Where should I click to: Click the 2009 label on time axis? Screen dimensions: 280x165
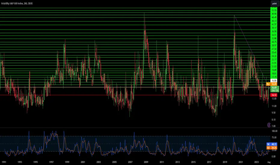[x=146, y=162]
